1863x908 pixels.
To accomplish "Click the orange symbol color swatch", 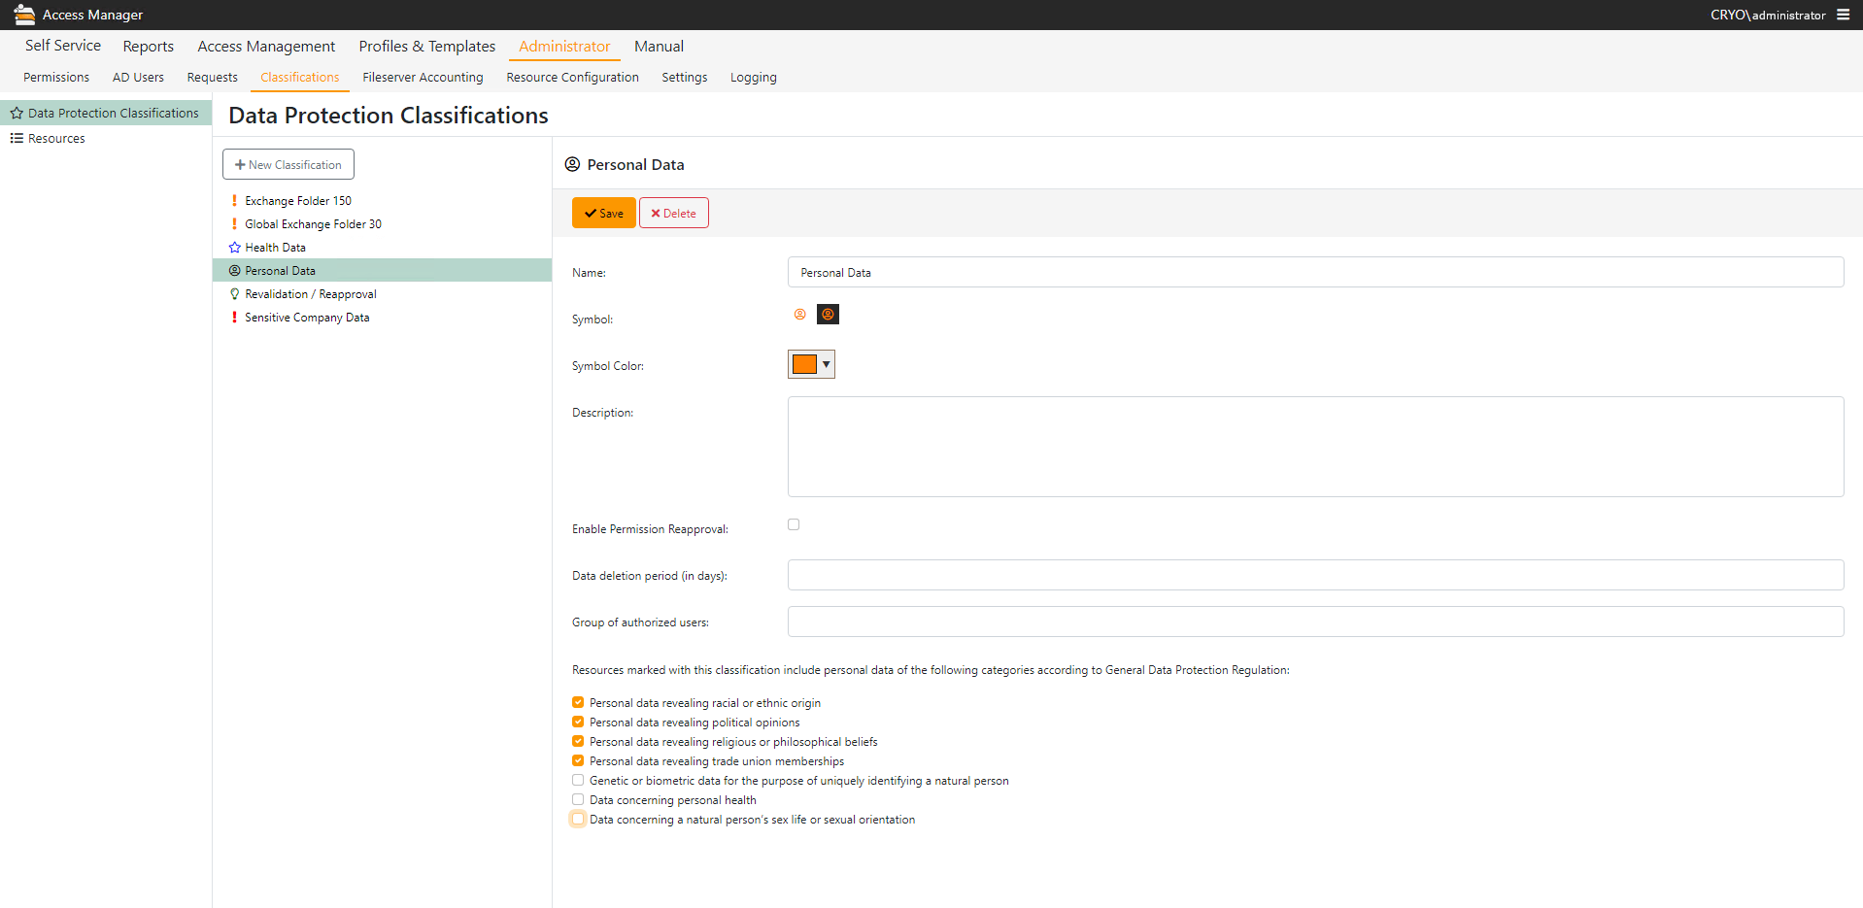I will (804, 364).
